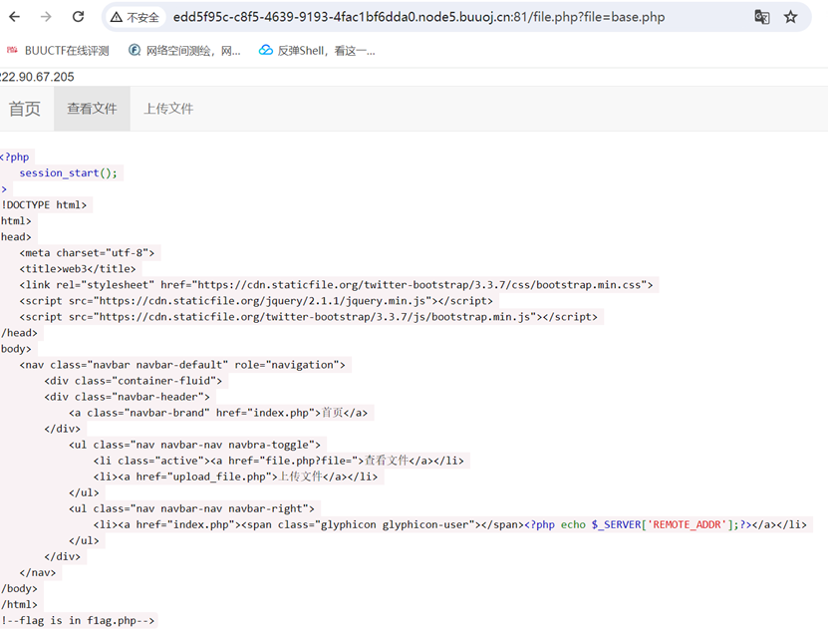Open the 反弹Shell bookmark
This screenshot has height=637, width=828.
click(317, 50)
